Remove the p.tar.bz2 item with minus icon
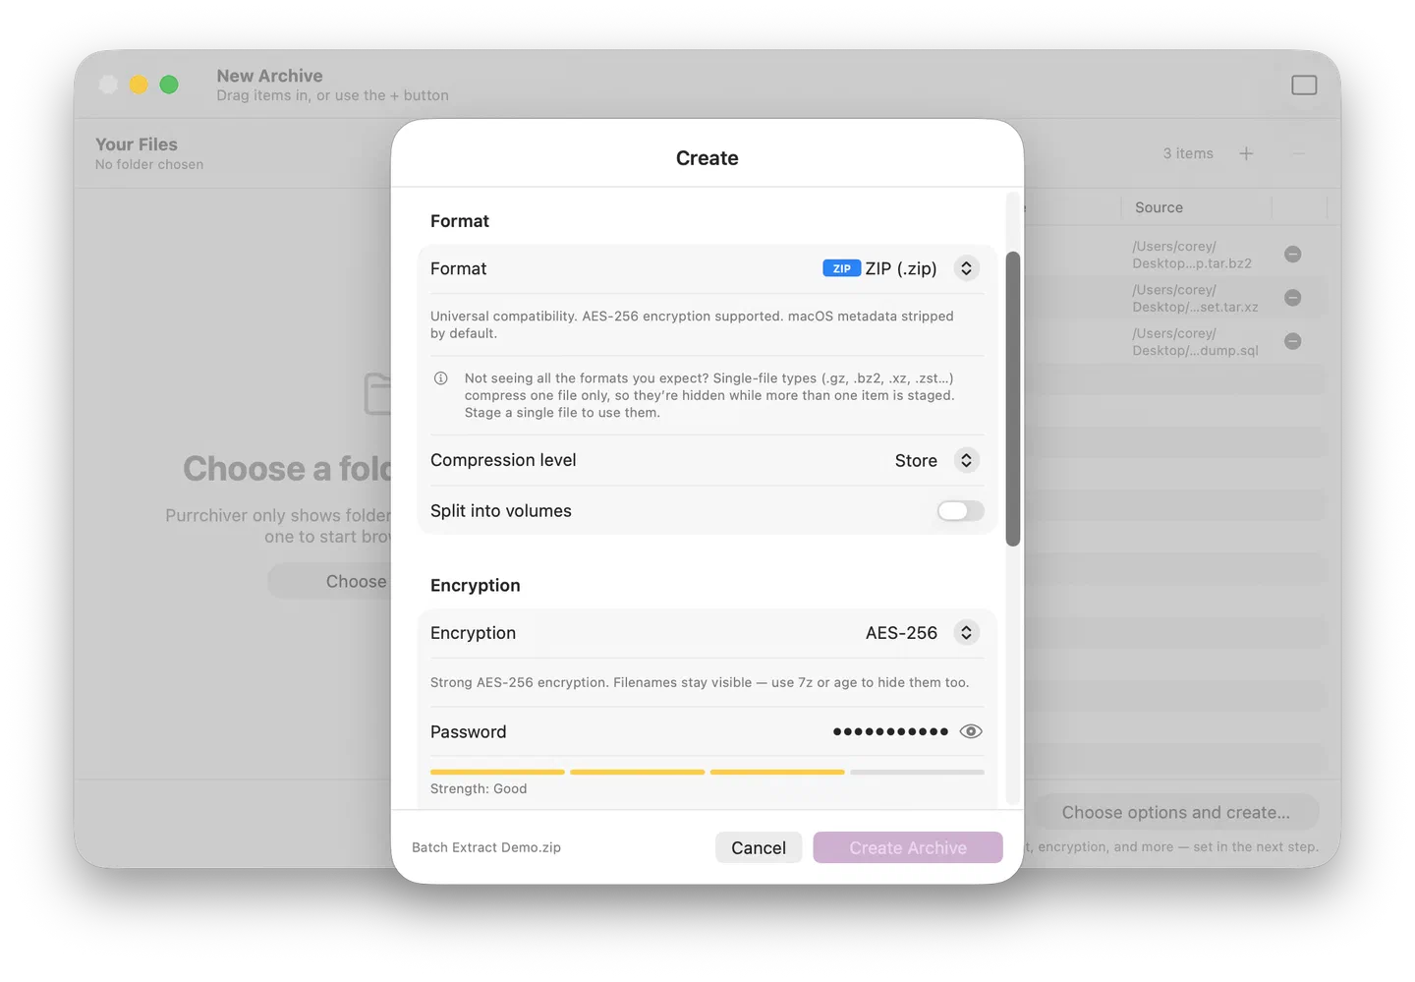 [x=1293, y=255]
